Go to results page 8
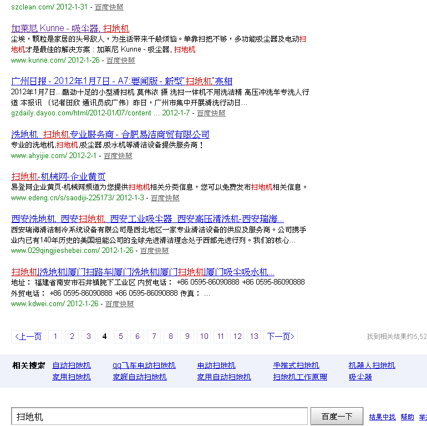 pos(170,336)
